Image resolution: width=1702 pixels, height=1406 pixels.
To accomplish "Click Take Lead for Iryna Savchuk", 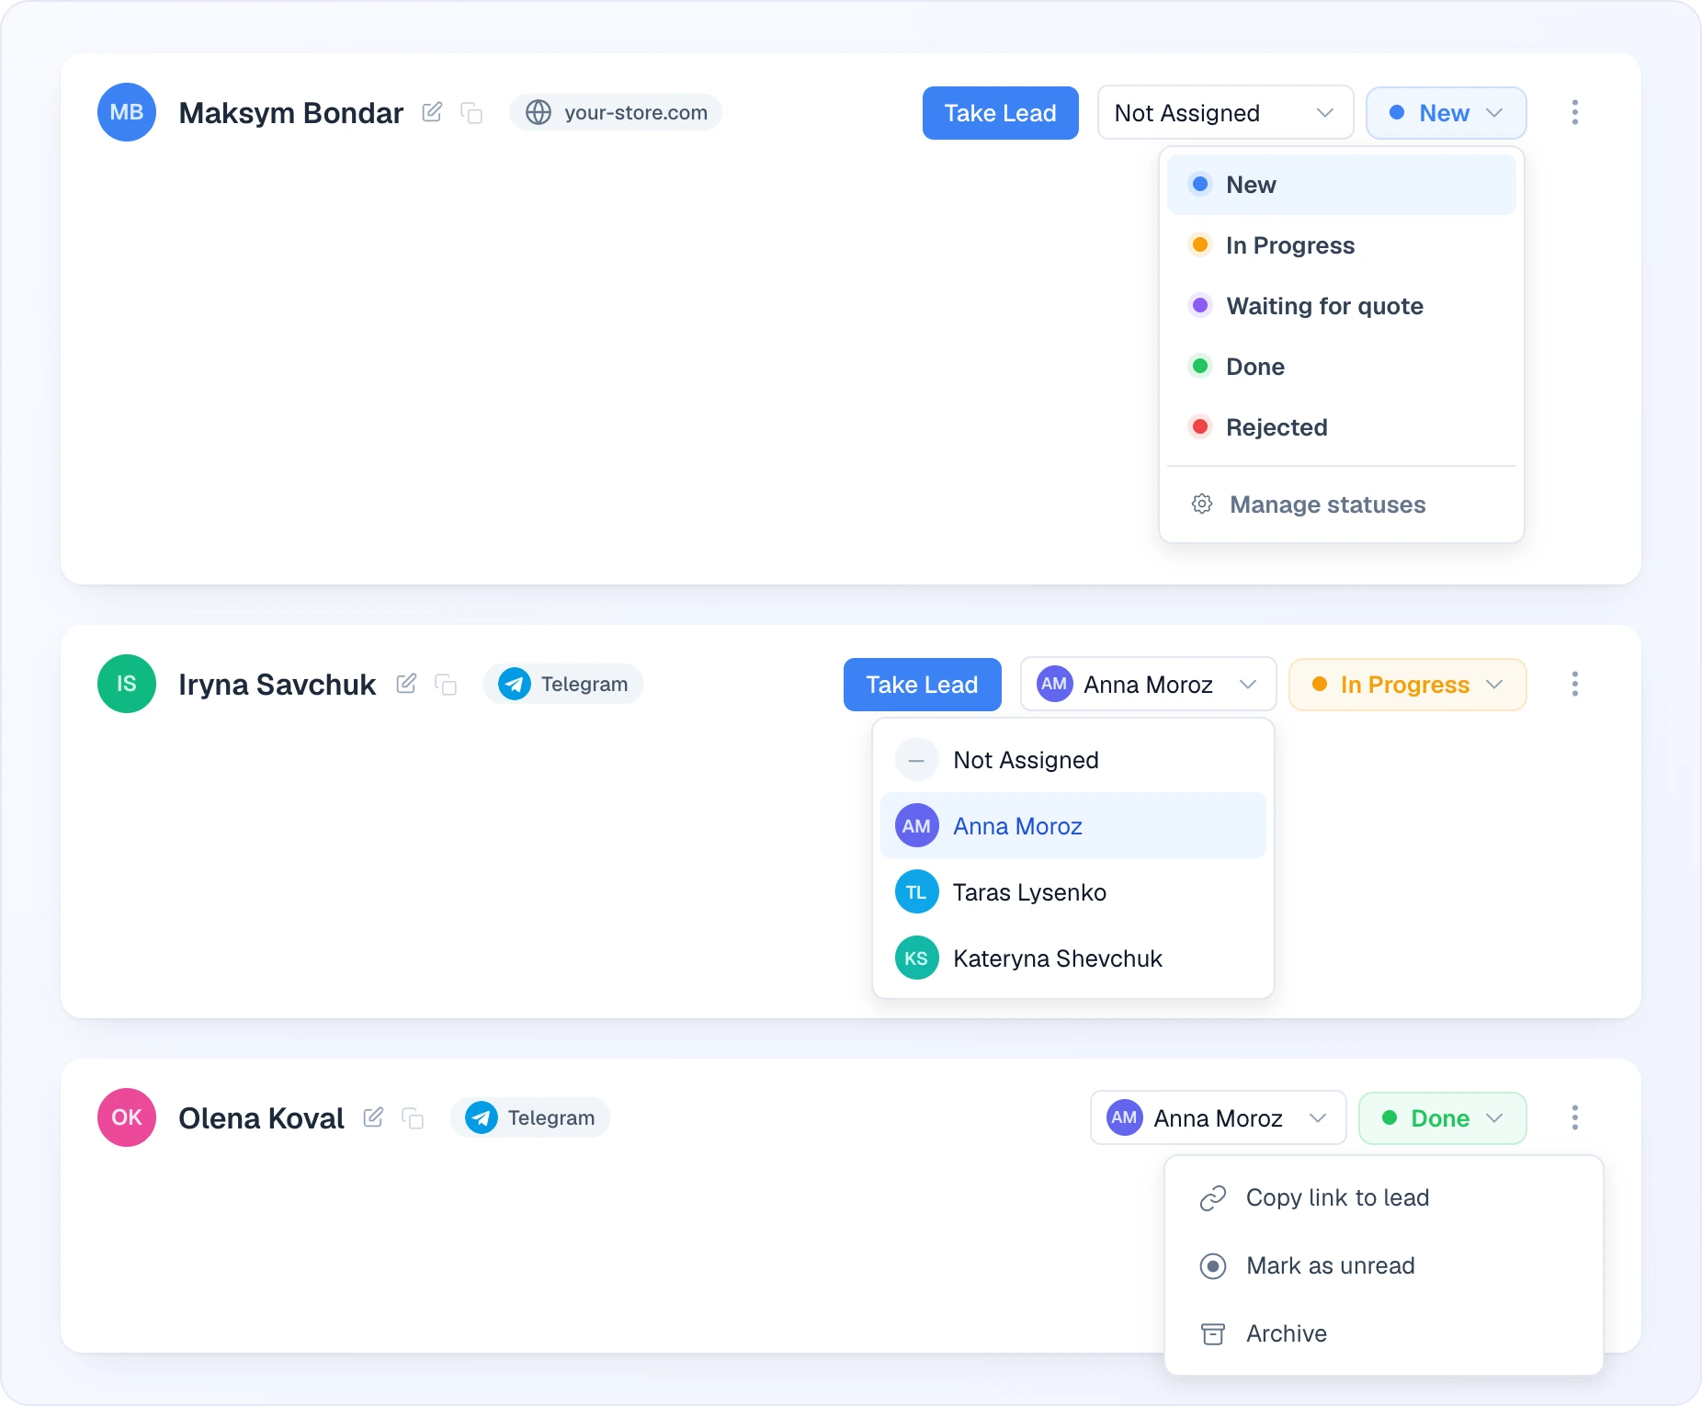I will coord(923,685).
